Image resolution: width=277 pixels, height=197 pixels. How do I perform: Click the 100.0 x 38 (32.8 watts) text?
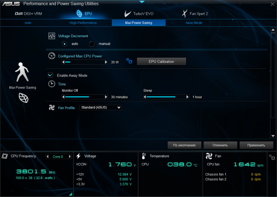(x=35, y=178)
